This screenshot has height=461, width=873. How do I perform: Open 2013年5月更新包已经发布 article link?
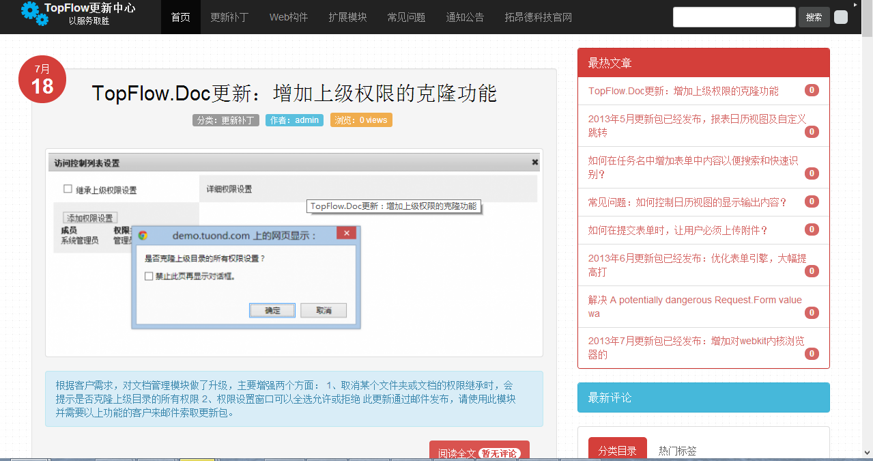coord(698,126)
